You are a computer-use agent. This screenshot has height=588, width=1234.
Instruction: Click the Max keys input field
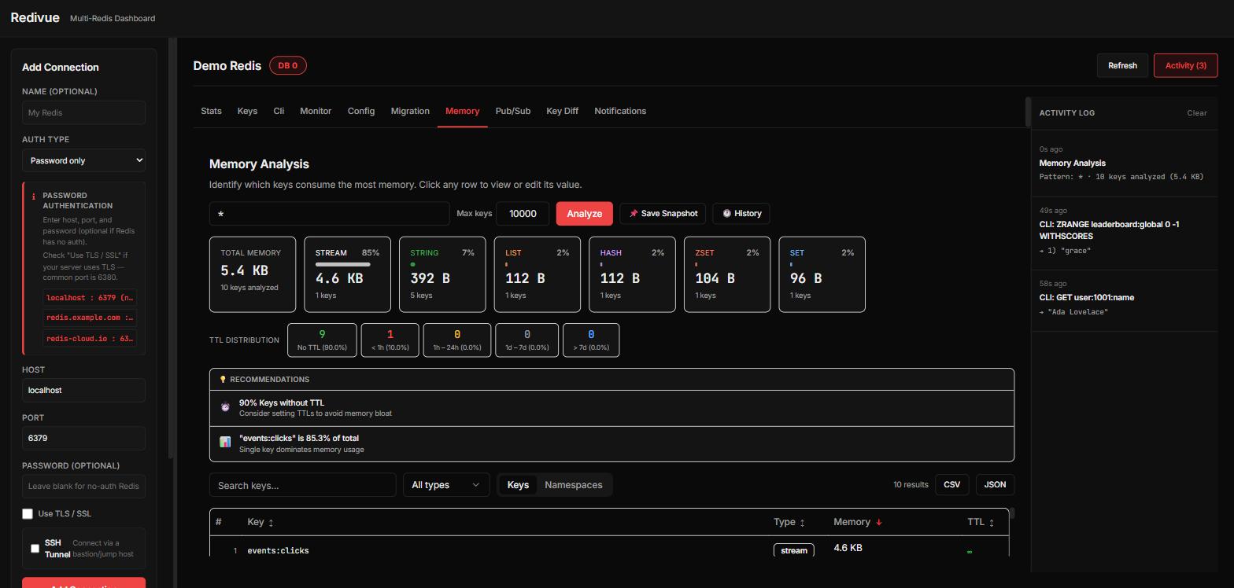[x=523, y=214]
